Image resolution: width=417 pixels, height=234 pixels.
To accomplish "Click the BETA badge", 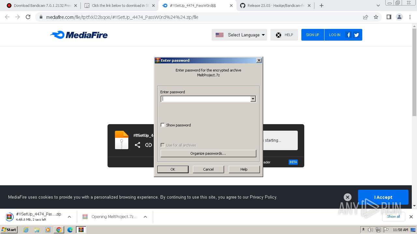I will pos(293,162).
